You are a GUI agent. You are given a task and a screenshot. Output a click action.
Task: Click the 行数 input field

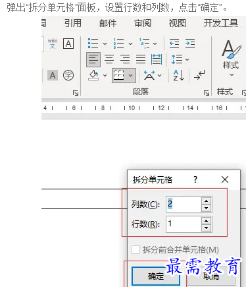[184, 224]
